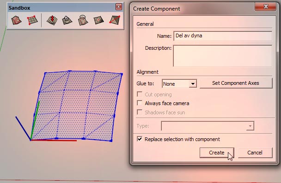Uncheck Replace selection with component
The height and width of the screenshot is (183, 281).
(140, 139)
